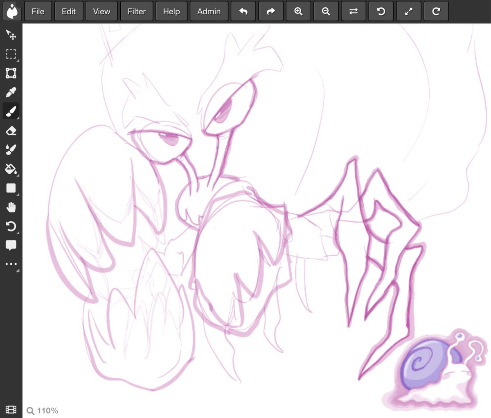Choose the Smudge blend brush tool
The image size is (491, 418).
(11, 150)
